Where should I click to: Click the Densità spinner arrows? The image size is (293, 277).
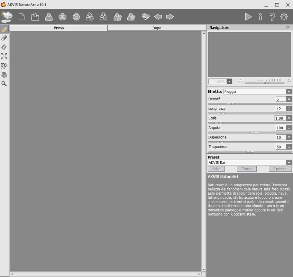pyautogui.click(x=289, y=99)
